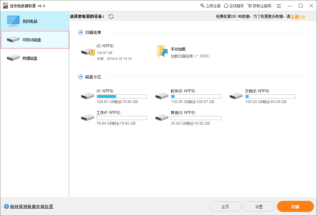
Task: Open the 注册 >> link
Action: pos(298,17)
